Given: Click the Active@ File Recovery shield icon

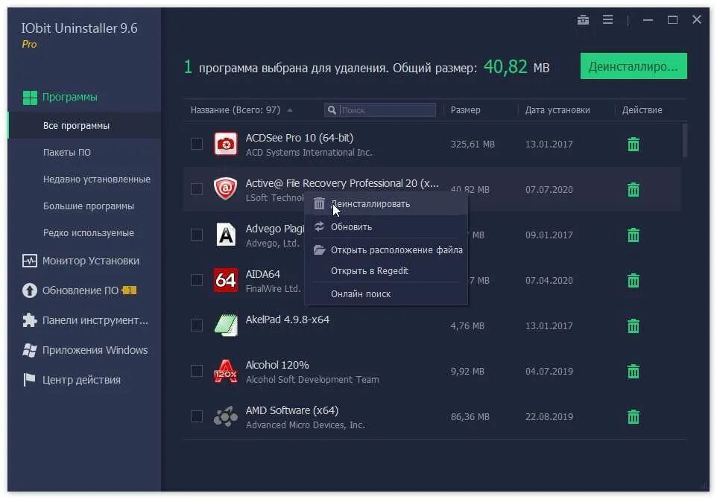Looking at the screenshot, I should pyautogui.click(x=226, y=188).
